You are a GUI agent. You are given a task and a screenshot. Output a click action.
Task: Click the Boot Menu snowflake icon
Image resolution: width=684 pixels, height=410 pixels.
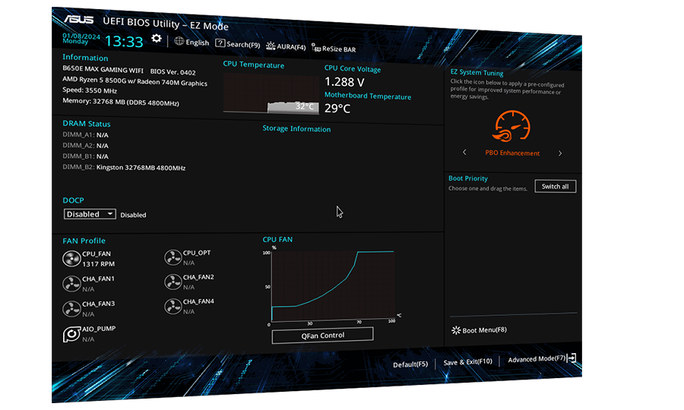tap(456, 330)
